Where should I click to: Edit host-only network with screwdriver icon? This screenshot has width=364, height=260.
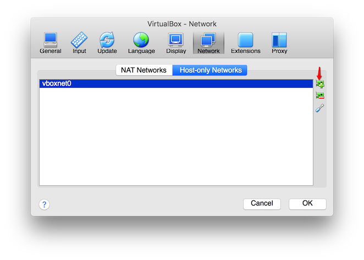tap(319, 108)
